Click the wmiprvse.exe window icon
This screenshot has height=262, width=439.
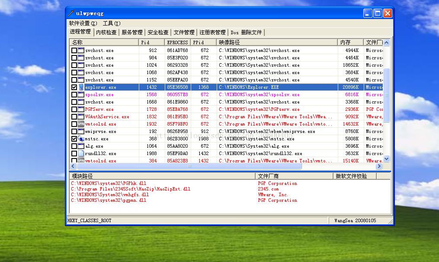tap(81, 131)
